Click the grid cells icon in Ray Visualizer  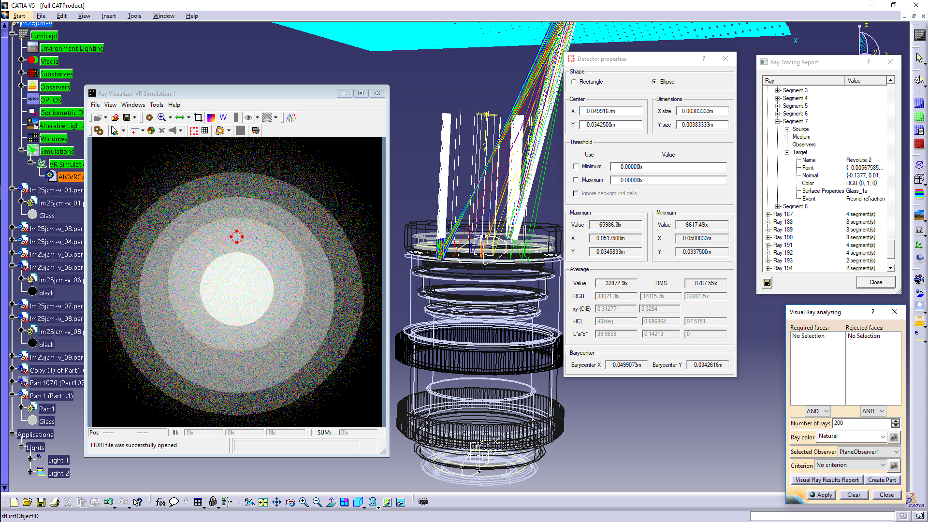tap(205, 130)
